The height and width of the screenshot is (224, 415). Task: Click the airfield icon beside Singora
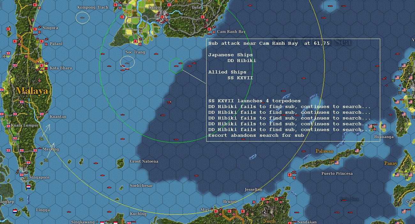pyautogui.click(x=40, y=27)
